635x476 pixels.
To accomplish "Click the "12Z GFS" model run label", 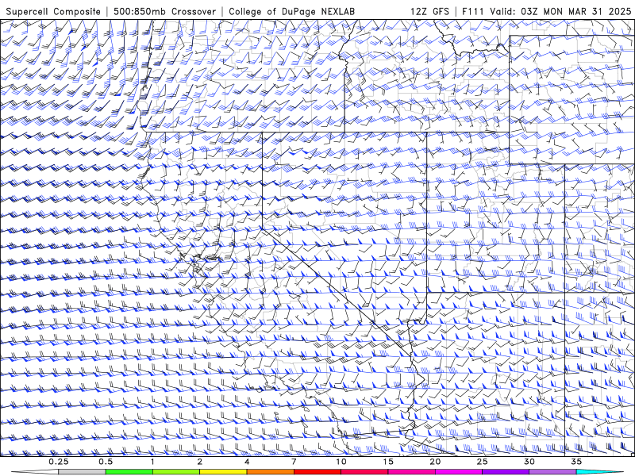I will coord(429,11).
